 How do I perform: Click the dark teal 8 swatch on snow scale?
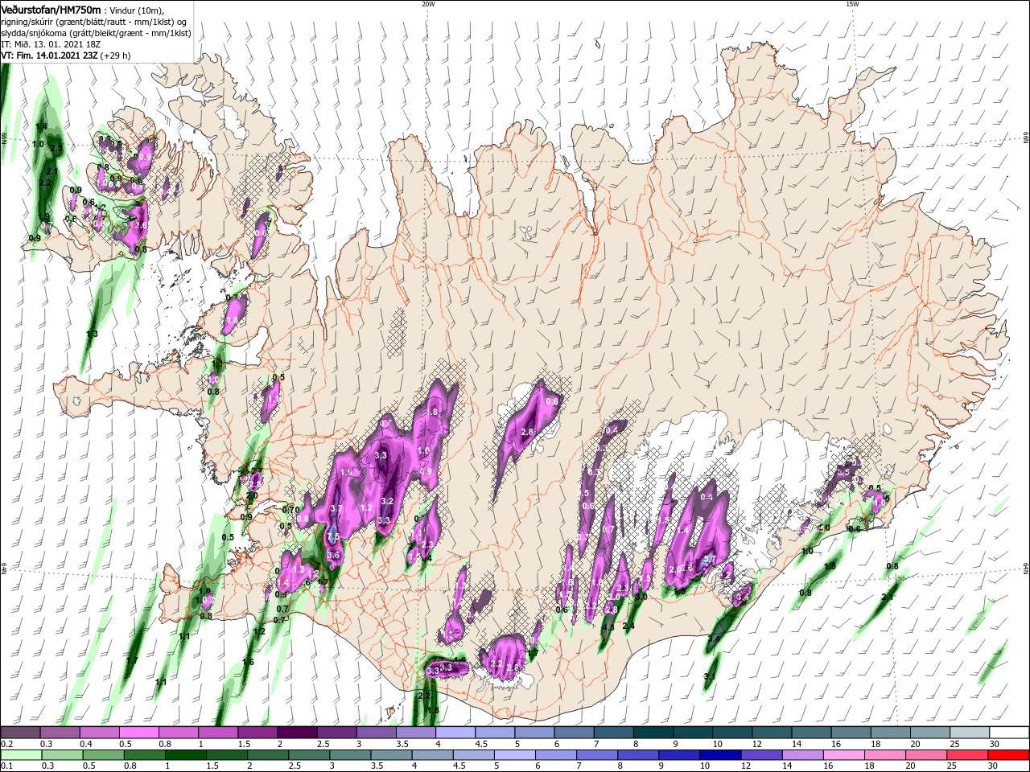coord(653,732)
